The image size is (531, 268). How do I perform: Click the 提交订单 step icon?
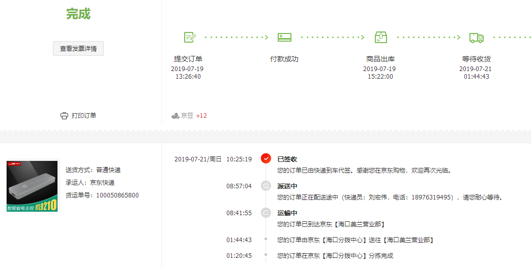190,37
